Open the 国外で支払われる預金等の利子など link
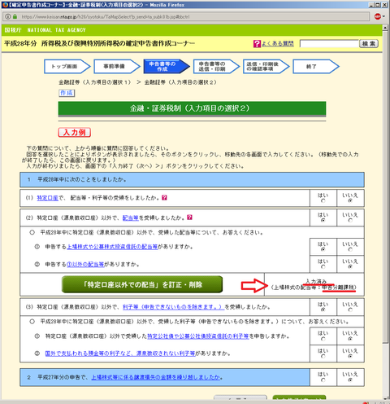This screenshot has height=404, width=390. click(120, 353)
